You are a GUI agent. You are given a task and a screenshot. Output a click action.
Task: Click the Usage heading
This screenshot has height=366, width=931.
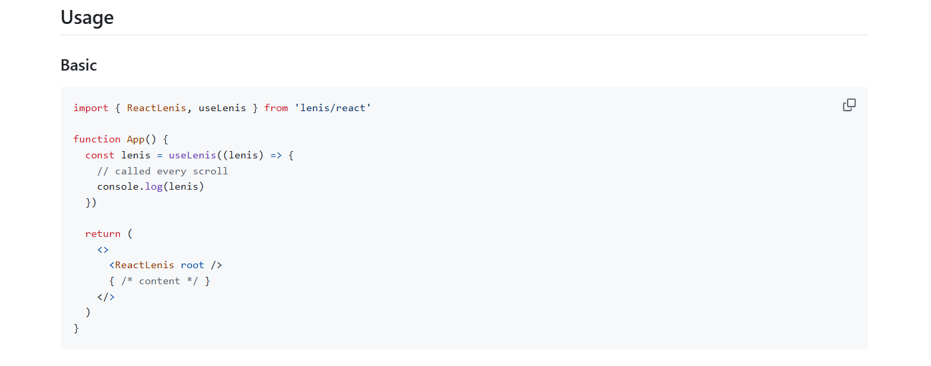pos(87,17)
